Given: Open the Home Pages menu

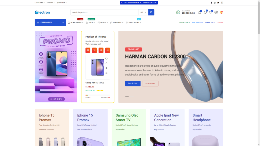Looking at the screenshot, I should click(x=76, y=23).
